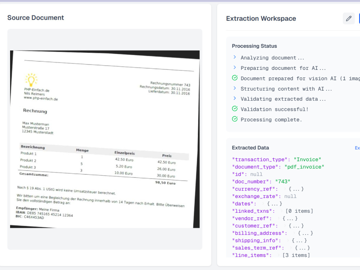Expand the line_items array

279,255
